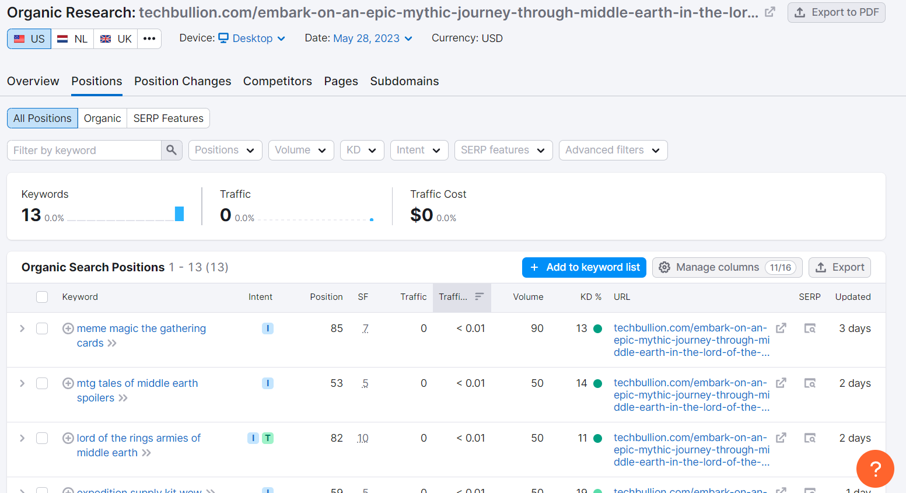
Task: Open keyword 'lord of the rings armies of middle earth'
Action: (x=139, y=445)
